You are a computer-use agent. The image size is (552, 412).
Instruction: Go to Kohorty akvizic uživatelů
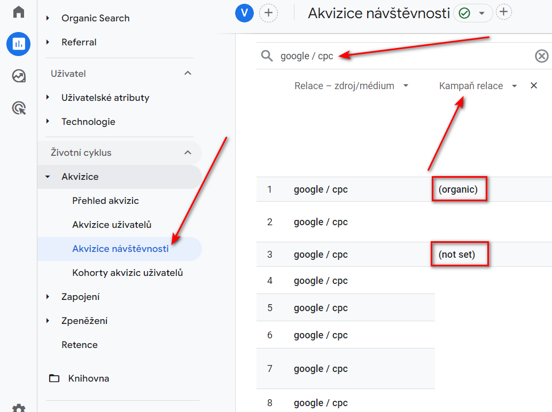tap(127, 273)
